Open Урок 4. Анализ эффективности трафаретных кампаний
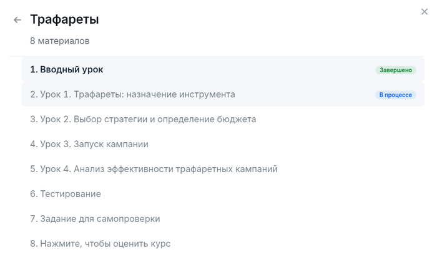Image resolution: width=437 pixels, height=255 pixels. (x=154, y=169)
